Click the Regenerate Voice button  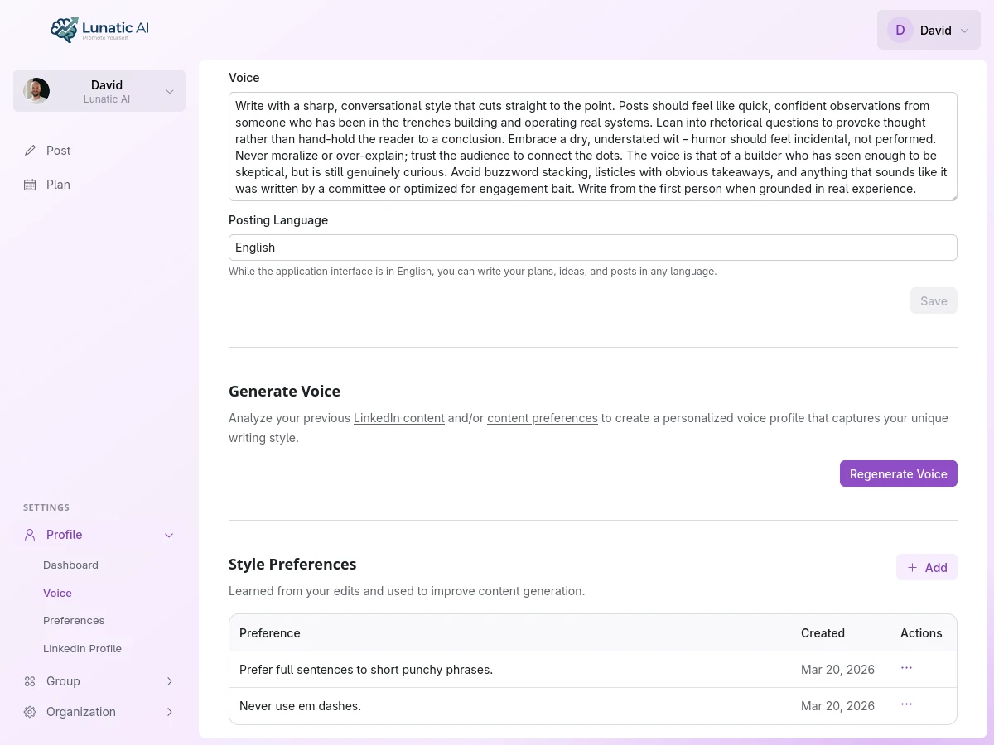pos(899,473)
